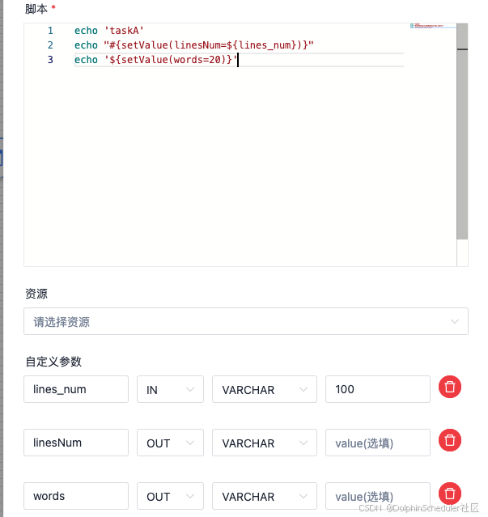
Task: Click the value field containing 100
Action: tap(378, 389)
